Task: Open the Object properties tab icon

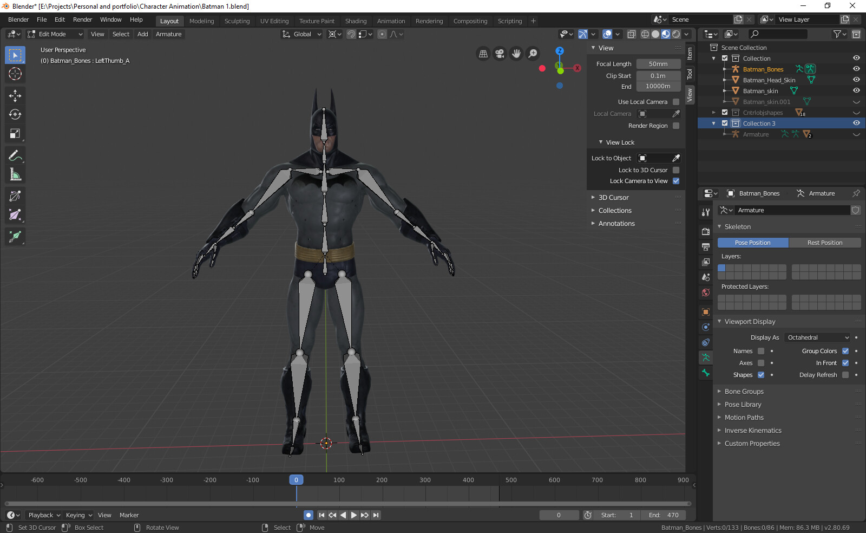Action: 706,312
